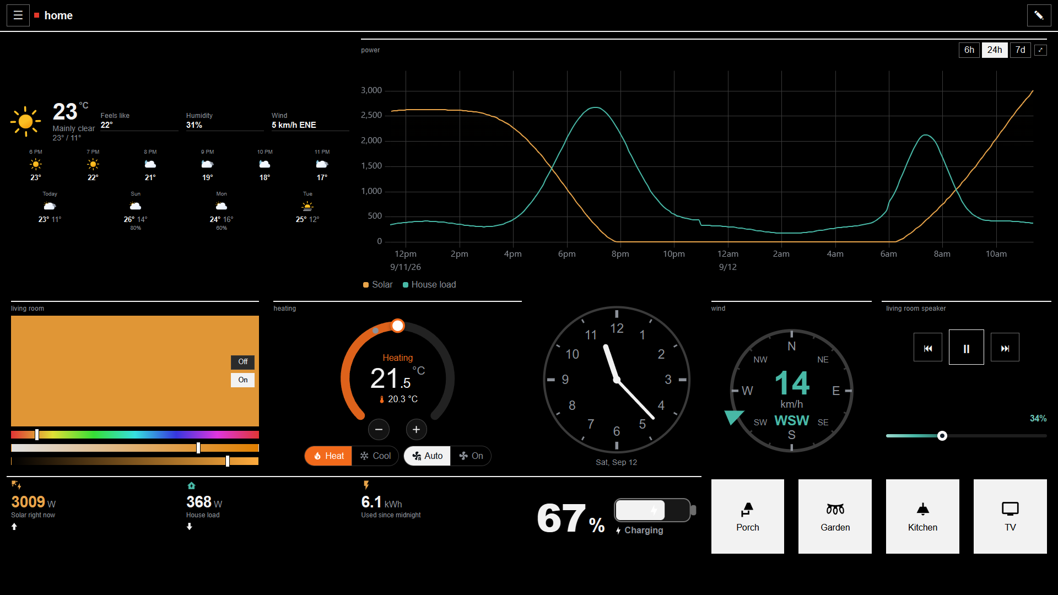Skip to next track on speaker
Viewport: 1058px width, 595px height.
[1005, 348]
